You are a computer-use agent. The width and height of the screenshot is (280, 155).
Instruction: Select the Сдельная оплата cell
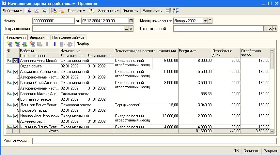[87, 94]
